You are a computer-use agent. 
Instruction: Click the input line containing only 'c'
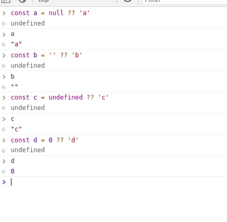12,119
